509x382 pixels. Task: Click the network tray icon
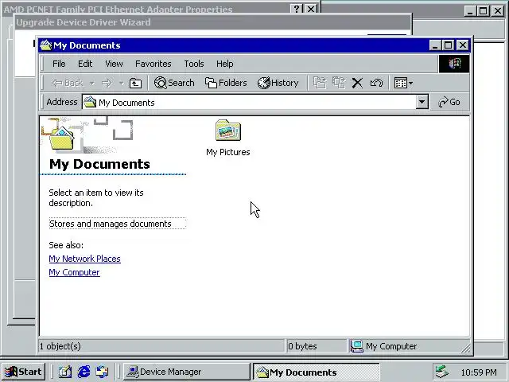[x=442, y=372]
